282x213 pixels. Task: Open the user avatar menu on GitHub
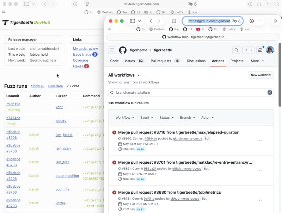270,50
